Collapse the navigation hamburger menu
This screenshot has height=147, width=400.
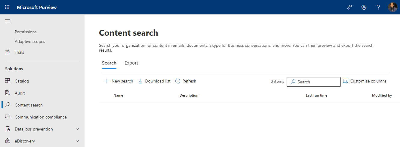8,21
